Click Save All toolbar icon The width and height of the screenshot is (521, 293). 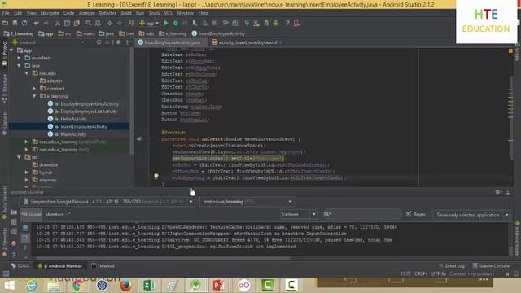[x=15, y=24]
